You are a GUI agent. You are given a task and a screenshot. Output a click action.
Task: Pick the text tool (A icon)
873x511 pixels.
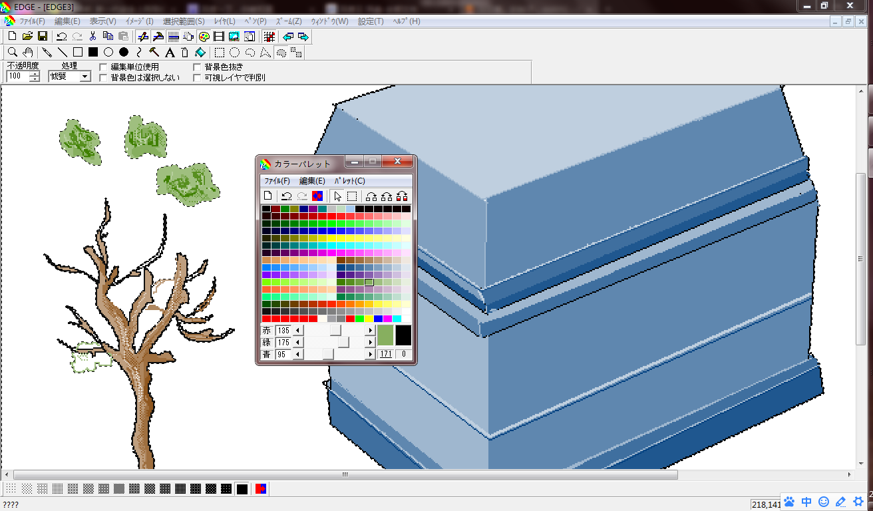[x=170, y=52]
